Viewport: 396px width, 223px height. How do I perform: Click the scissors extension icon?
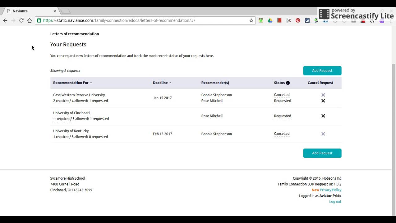[289, 20]
